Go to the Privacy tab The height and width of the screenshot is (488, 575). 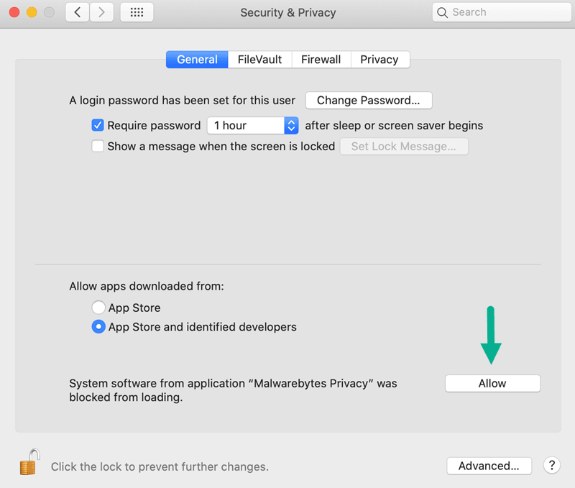[x=379, y=60]
